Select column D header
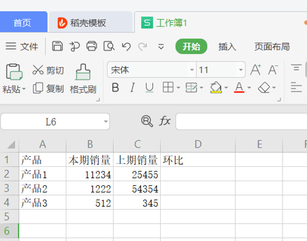This screenshot has height=241, width=307. coord(198,144)
